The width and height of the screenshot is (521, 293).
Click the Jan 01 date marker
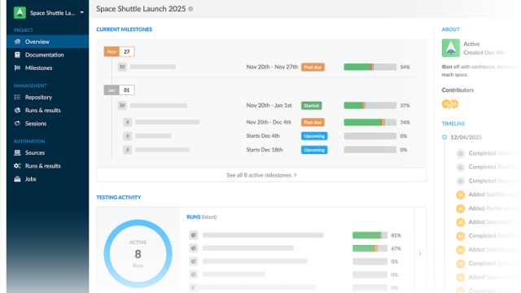tap(119, 90)
